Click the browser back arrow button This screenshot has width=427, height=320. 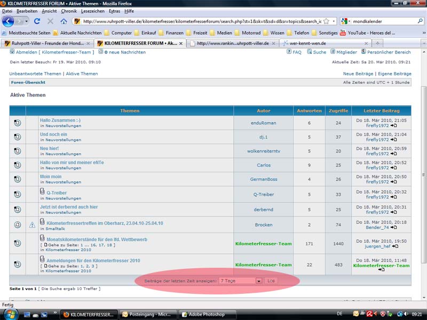pyautogui.click(x=9, y=21)
